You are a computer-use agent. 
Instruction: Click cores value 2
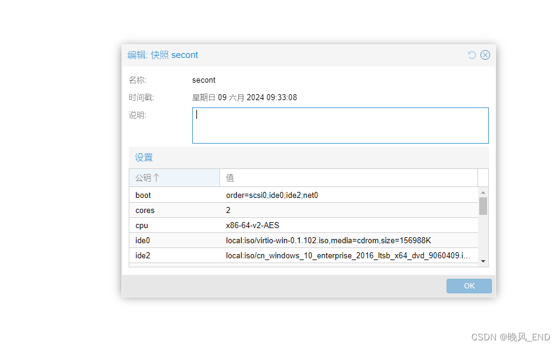coord(228,211)
